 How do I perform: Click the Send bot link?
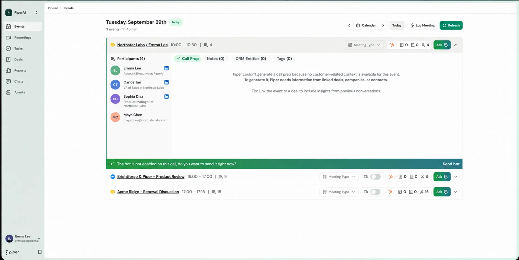coord(451,164)
